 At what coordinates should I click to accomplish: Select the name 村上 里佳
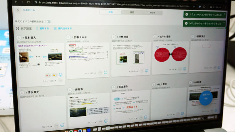coord(162,84)
